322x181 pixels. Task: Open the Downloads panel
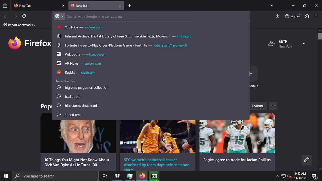(277, 16)
